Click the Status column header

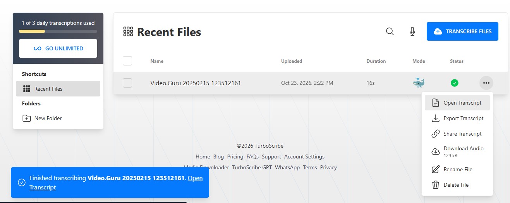pyautogui.click(x=457, y=61)
